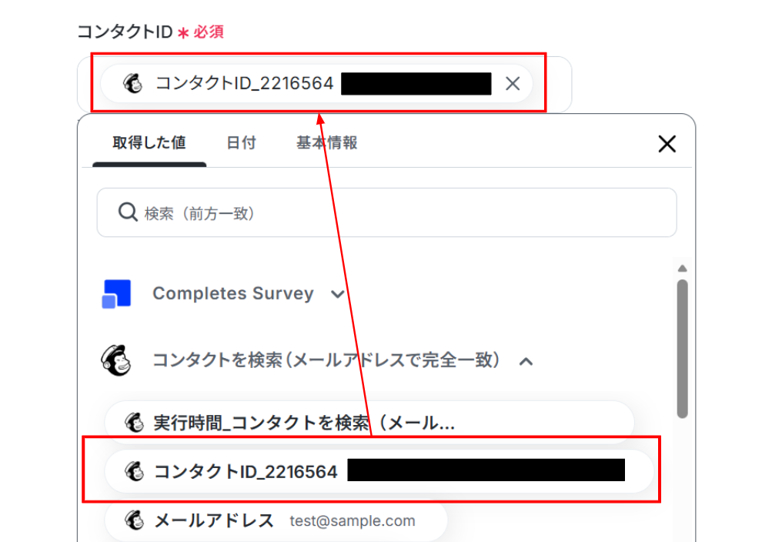Select the 実行時間_コンタクトを検索 value
This screenshot has height=542, width=782.
[303, 423]
